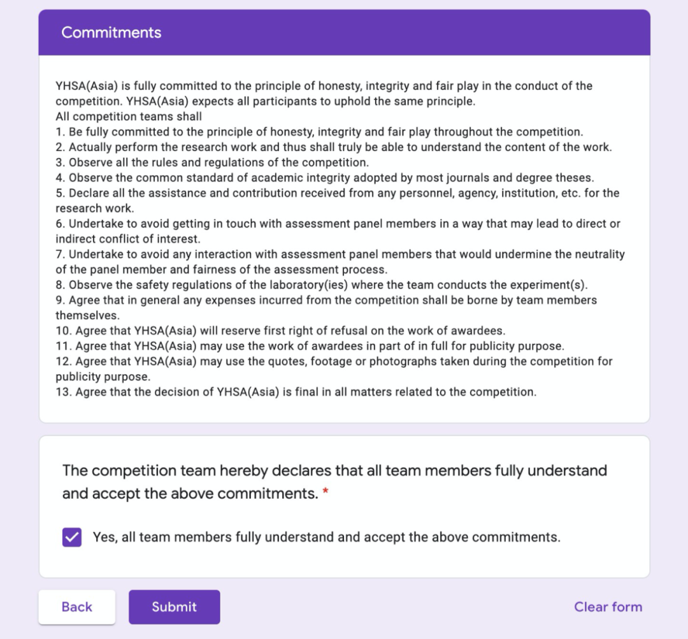Click commitment 12 about quotes and footage

tap(333, 368)
